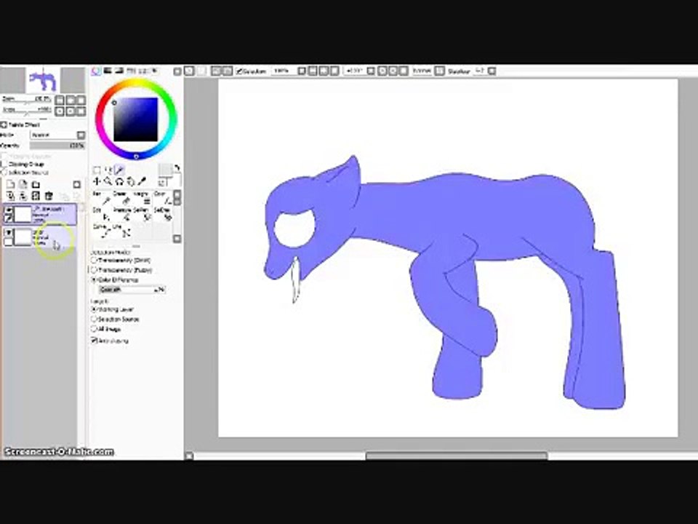
Task: Choose the Eraser brush tool
Action: pyautogui.click(x=122, y=199)
